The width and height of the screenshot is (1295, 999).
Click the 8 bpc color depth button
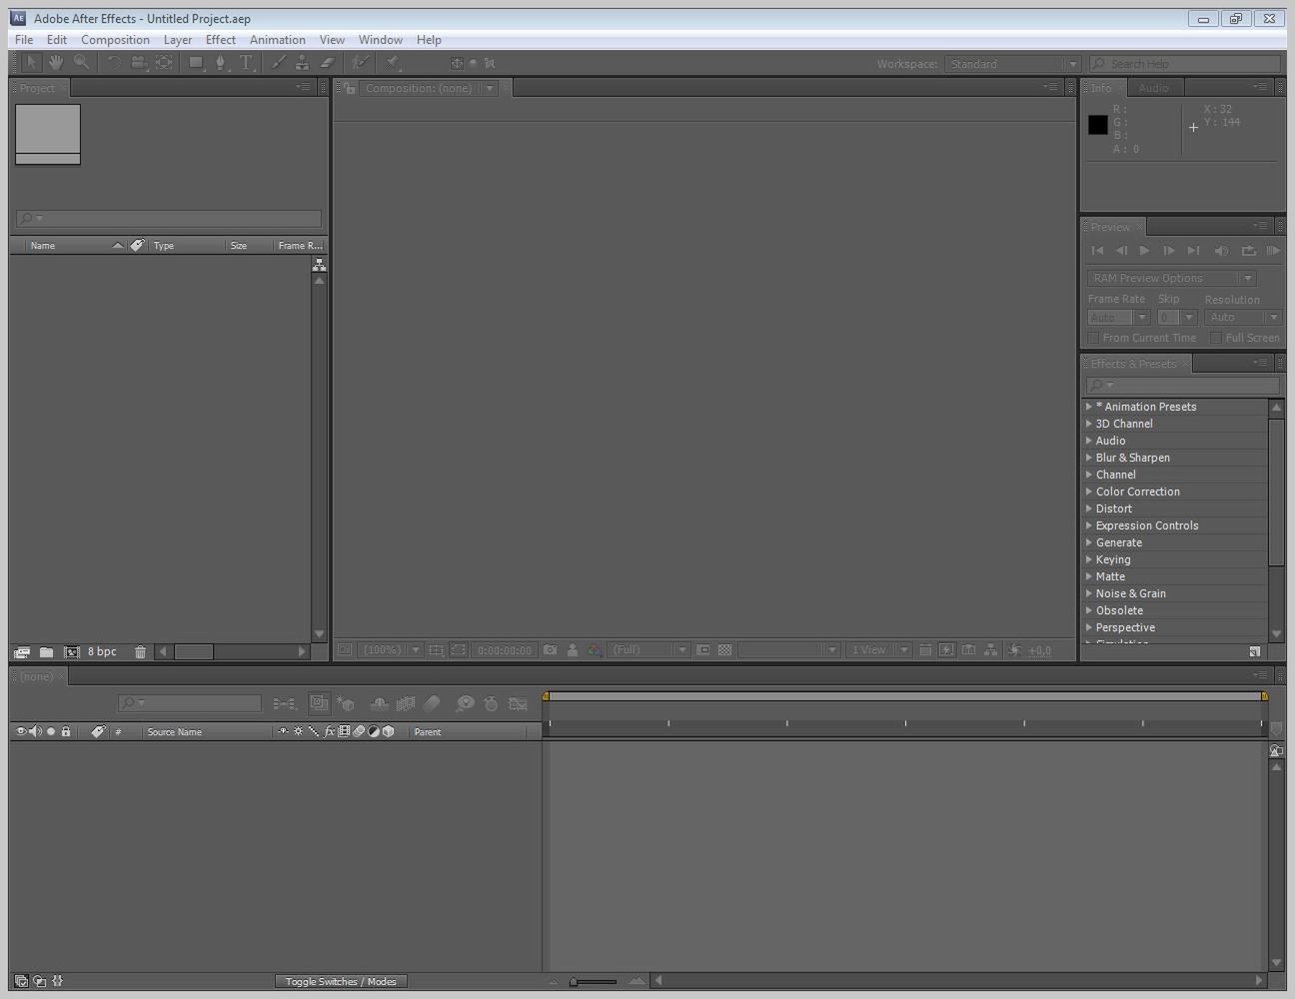click(102, 651)
